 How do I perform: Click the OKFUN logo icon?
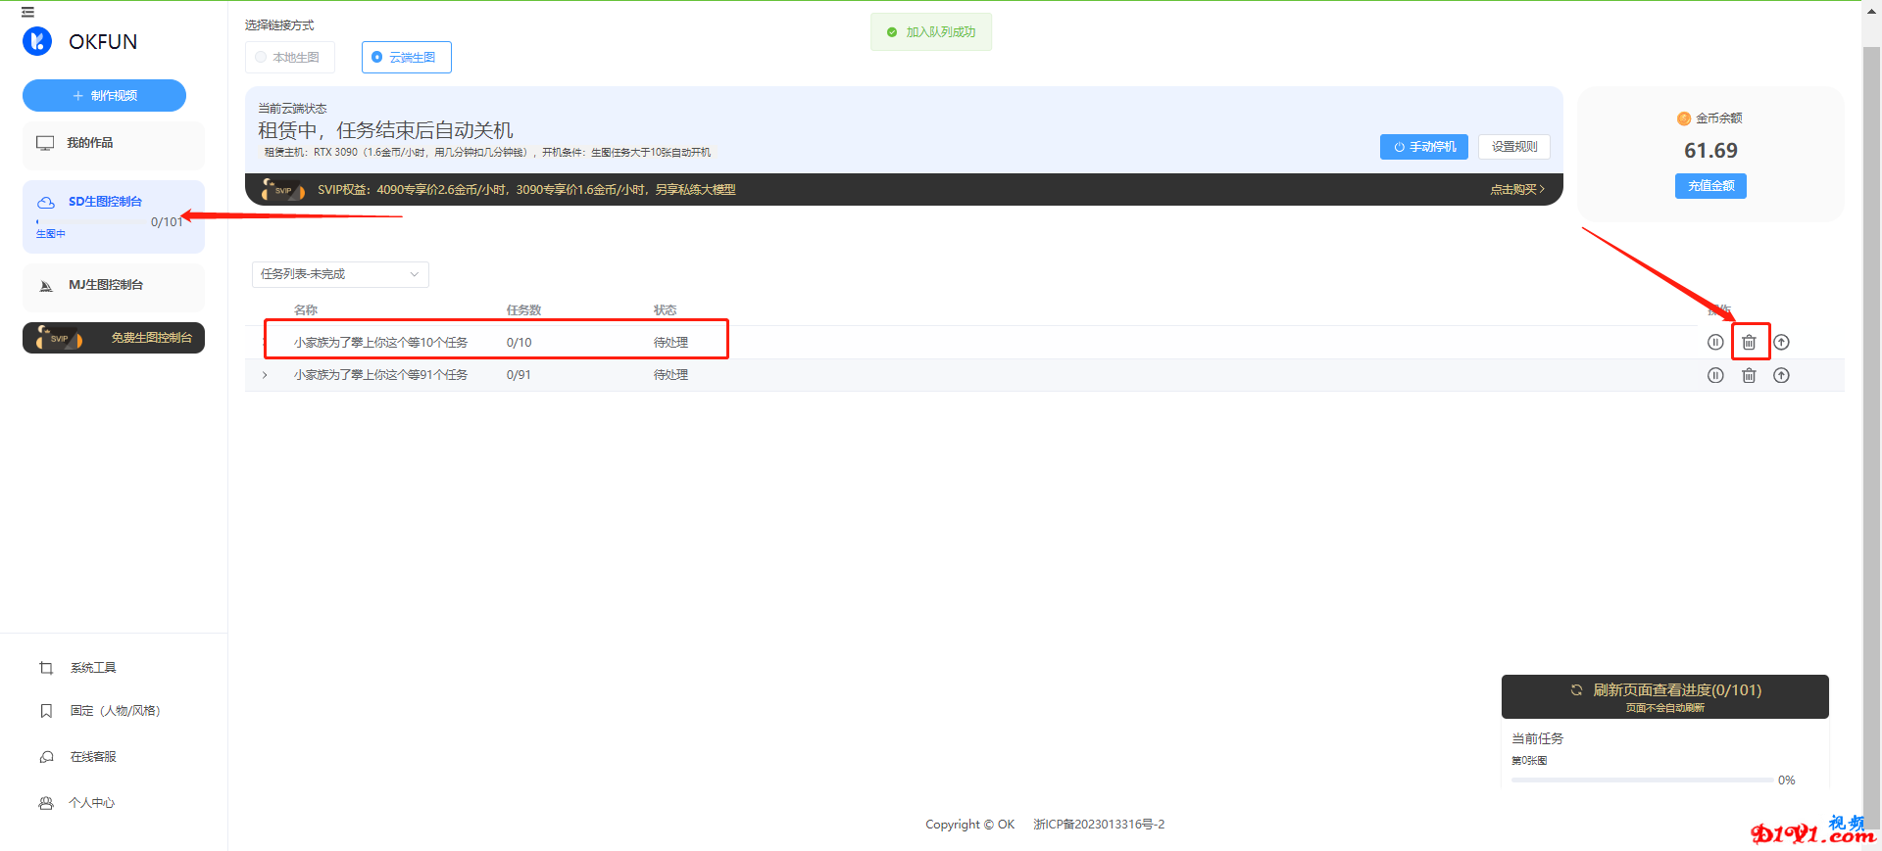[x=37, y=41]
